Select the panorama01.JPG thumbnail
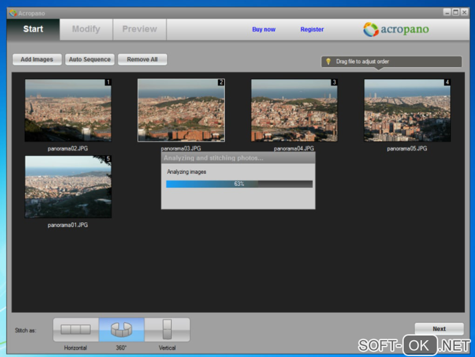The height and width of the screenshot is (357, 475). click(x=68, y=187)
